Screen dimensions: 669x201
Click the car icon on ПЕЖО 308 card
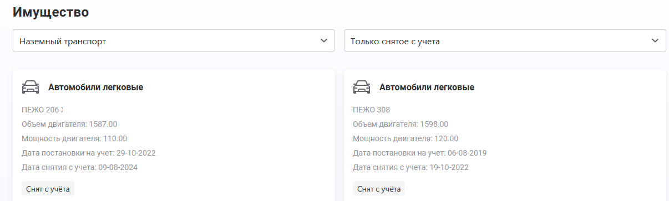[x=362, y=87]
